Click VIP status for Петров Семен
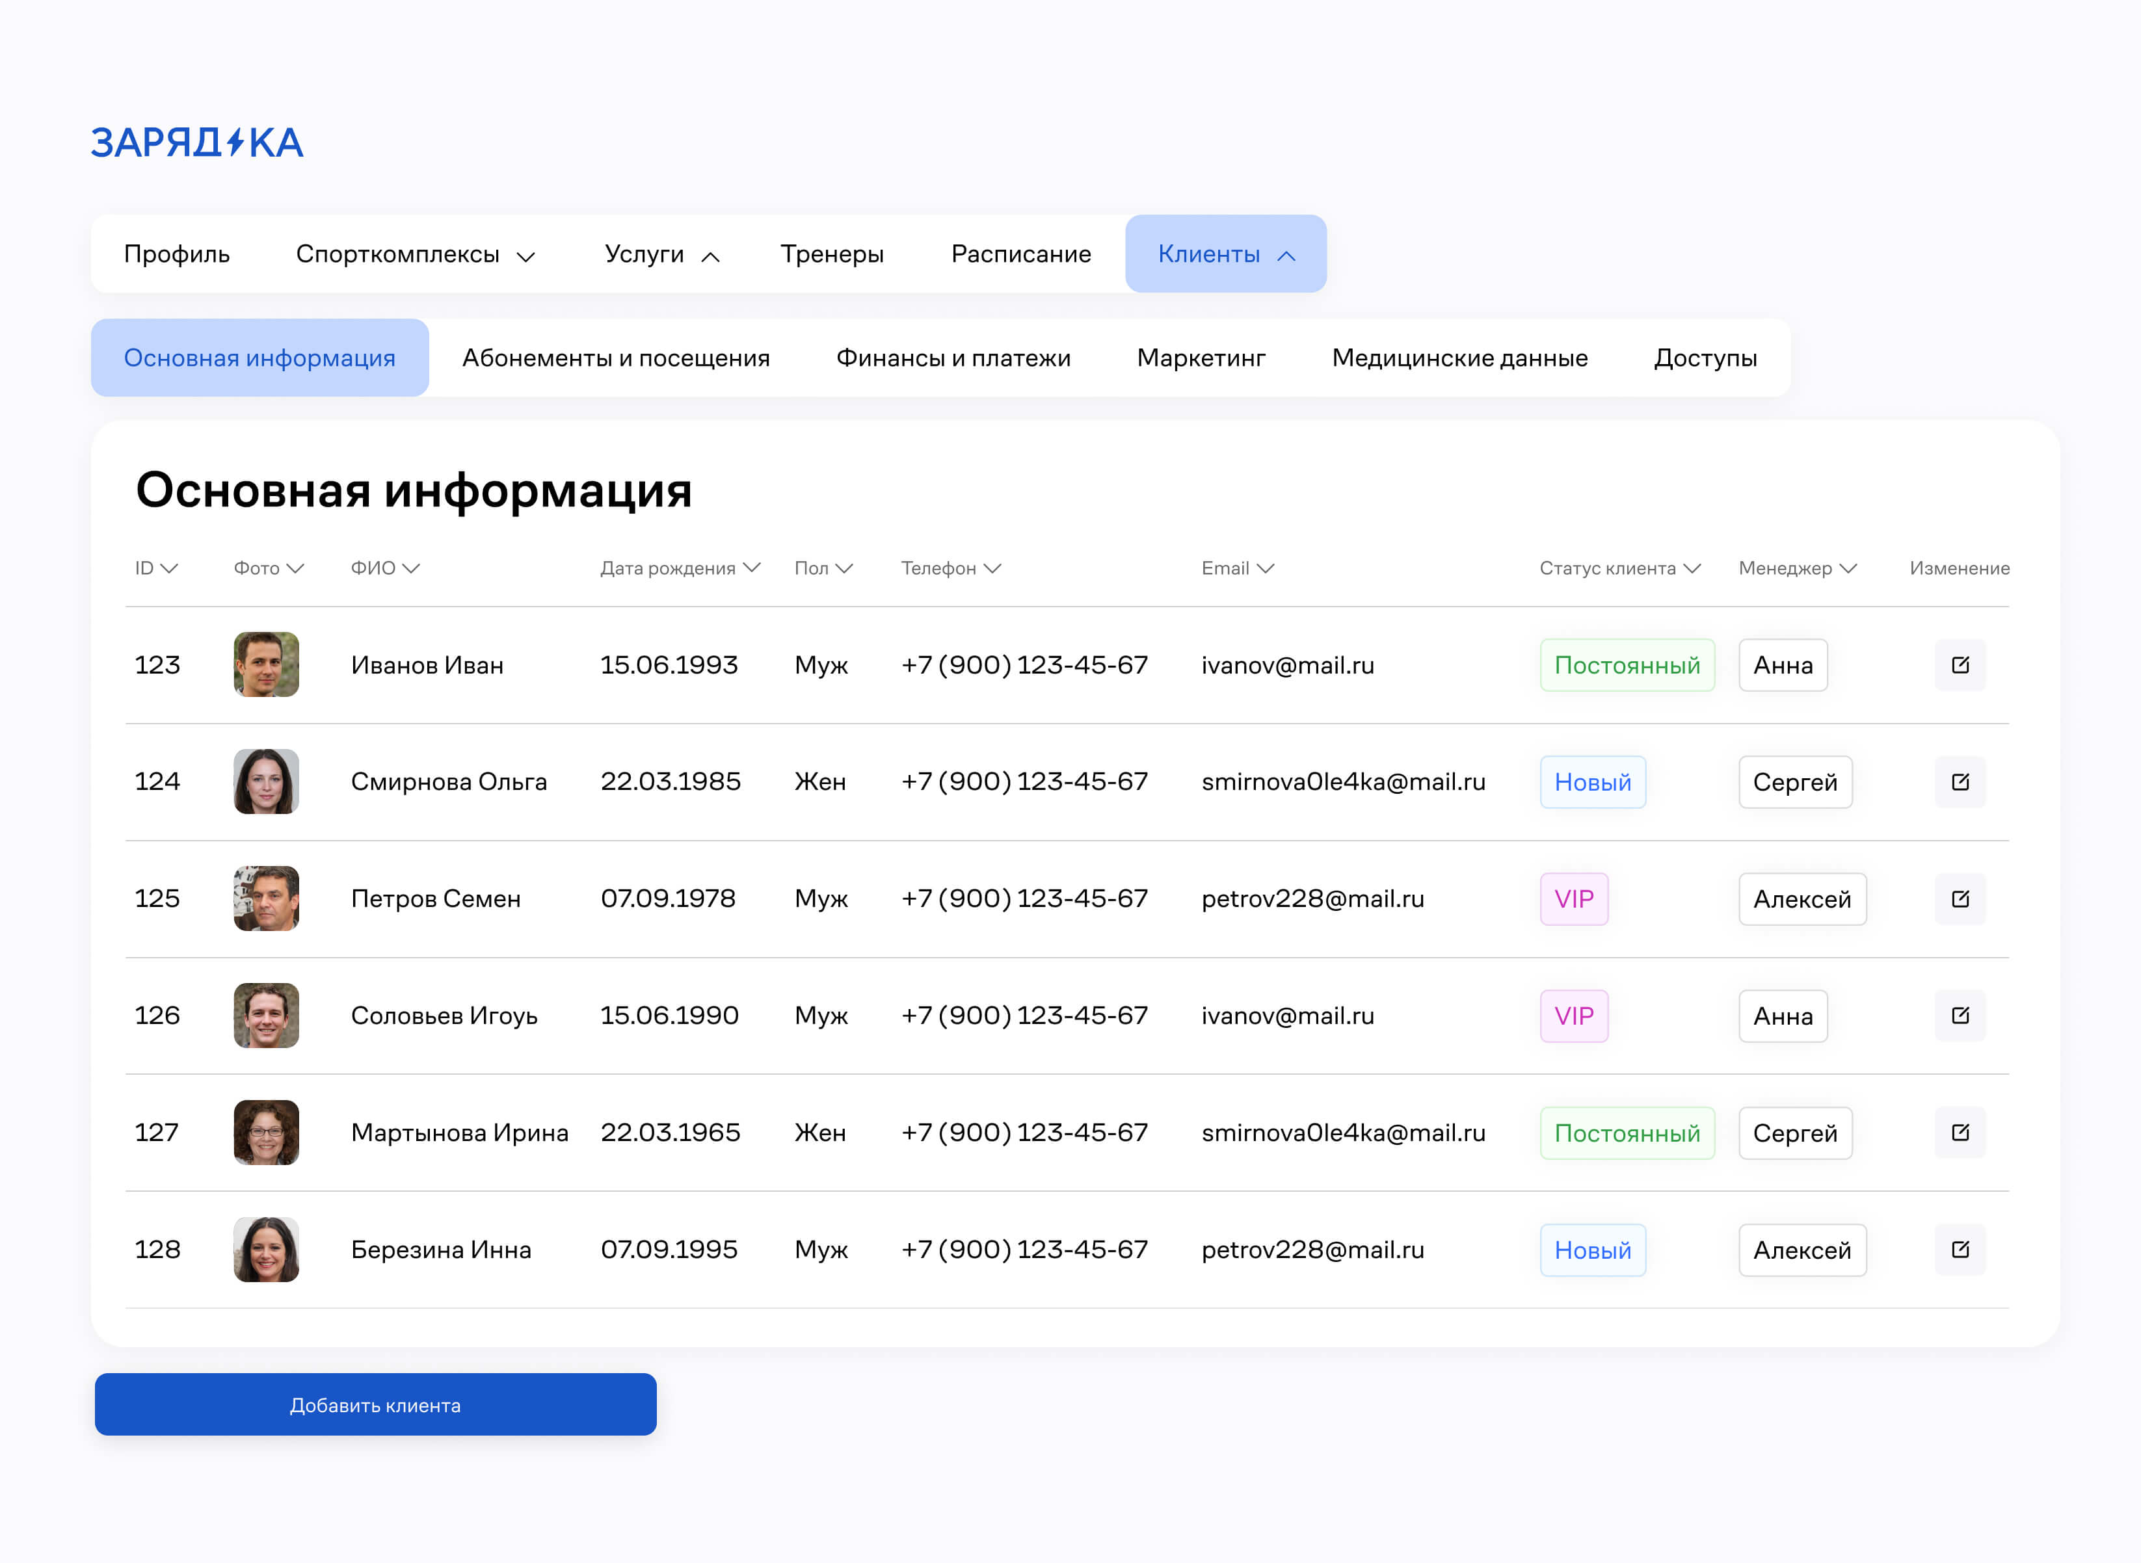 coord(1574,899)
